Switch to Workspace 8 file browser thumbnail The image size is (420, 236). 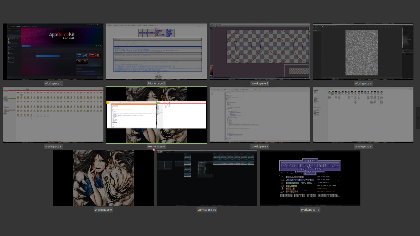pos(363,115)
